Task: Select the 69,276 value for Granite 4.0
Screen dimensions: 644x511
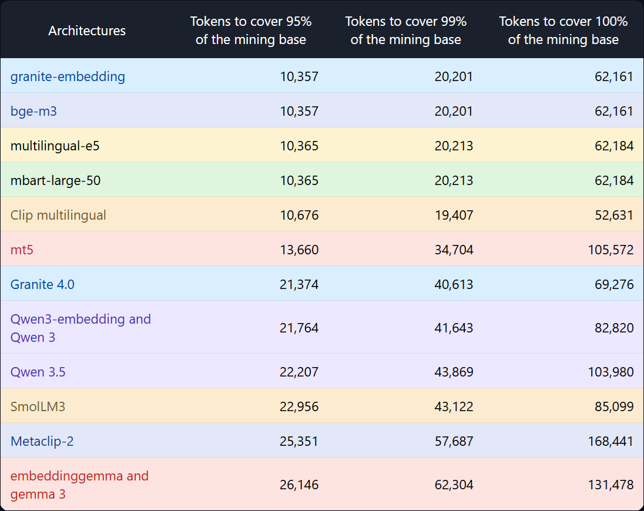Action: [x=614, y=284]
